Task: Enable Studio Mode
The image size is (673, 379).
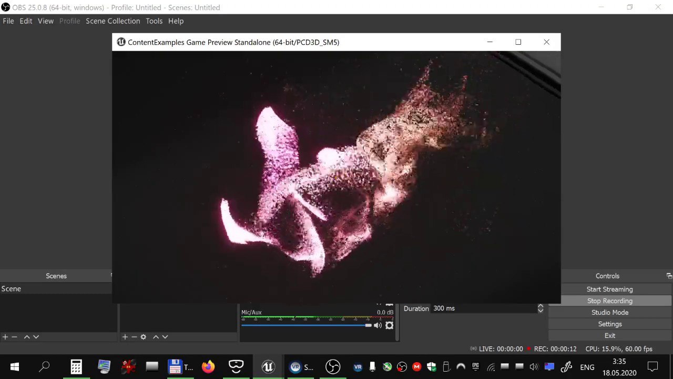Action: point(610,312)
